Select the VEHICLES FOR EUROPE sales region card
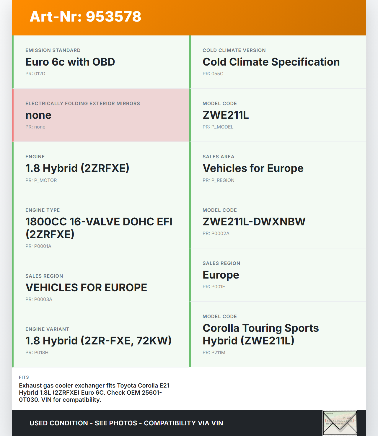This screenshot has height=436, width=378. (100, 287)
